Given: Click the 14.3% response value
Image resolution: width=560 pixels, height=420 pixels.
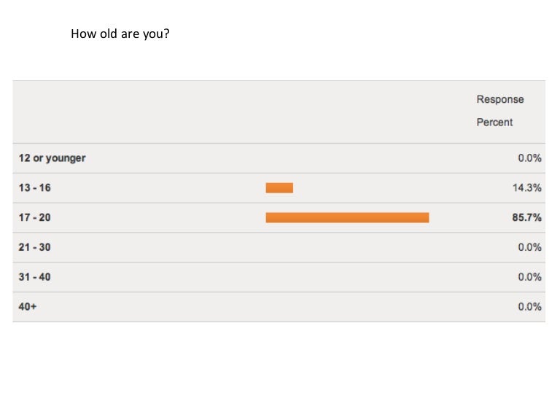Looking at the screenshot, I should tap(526, 188).
